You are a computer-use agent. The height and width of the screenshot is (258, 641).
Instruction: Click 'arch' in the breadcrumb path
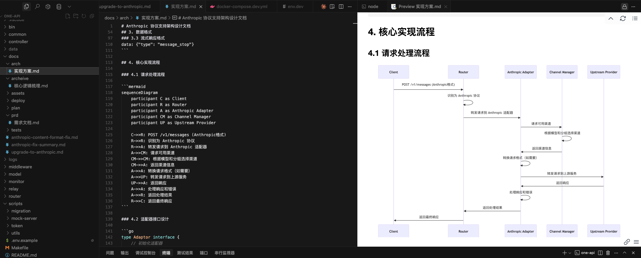coord(124,18)
